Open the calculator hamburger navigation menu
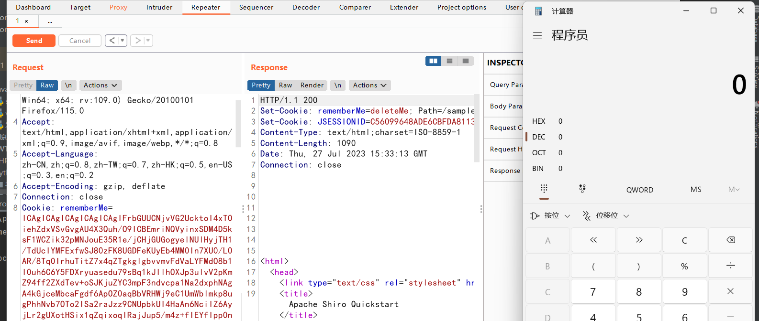 point(537,35)
